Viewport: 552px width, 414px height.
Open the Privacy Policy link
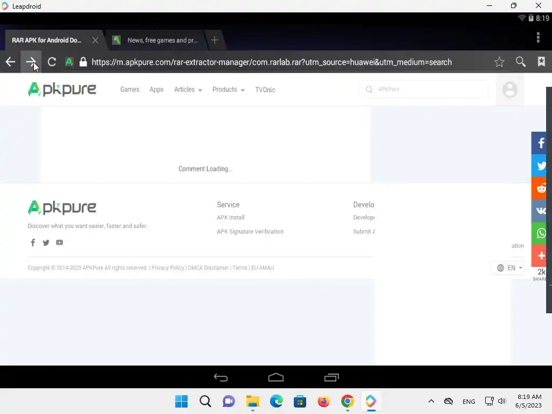tap(168, 267)
